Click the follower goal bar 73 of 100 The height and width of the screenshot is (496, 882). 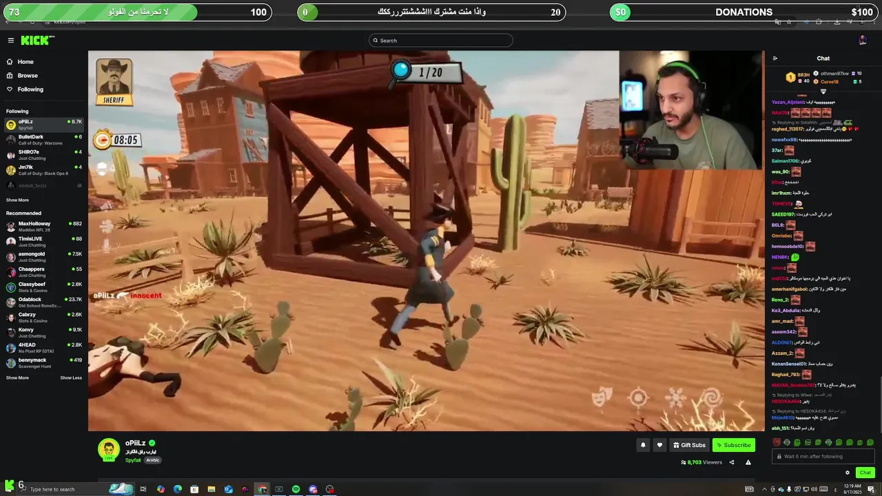(138, 12)
